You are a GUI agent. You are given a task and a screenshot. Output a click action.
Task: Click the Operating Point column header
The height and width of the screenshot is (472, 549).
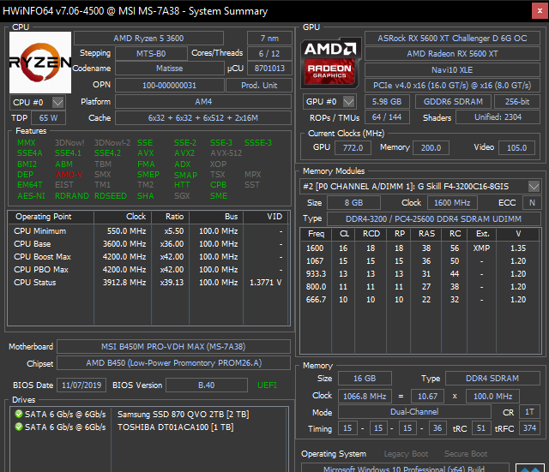tap(51, 217)
